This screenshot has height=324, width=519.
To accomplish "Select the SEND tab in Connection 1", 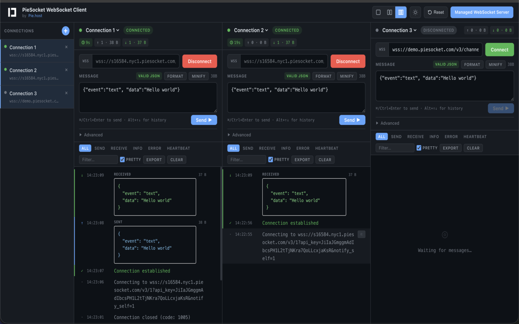I will tap(100, 148).
